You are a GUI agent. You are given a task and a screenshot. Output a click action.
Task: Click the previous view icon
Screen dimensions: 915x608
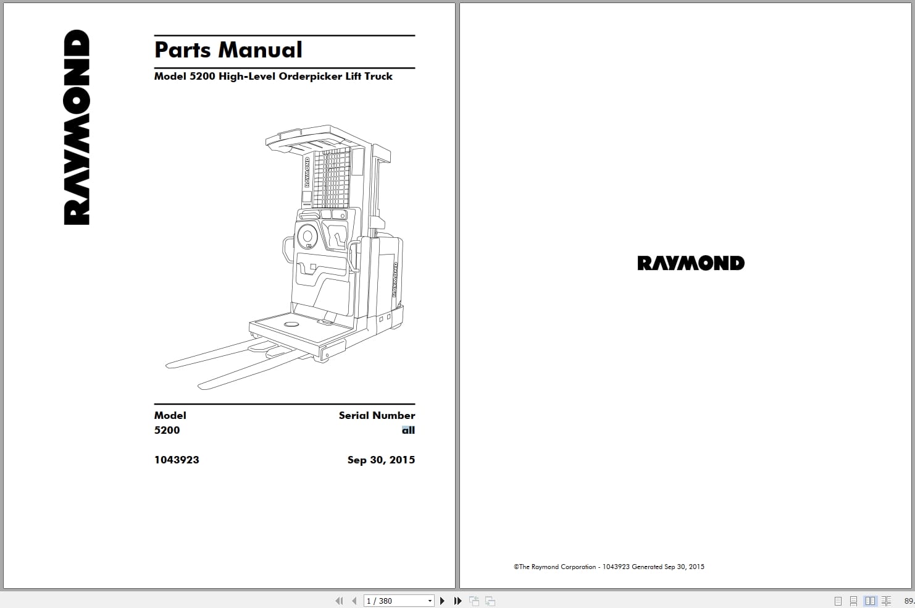[474, 601]
